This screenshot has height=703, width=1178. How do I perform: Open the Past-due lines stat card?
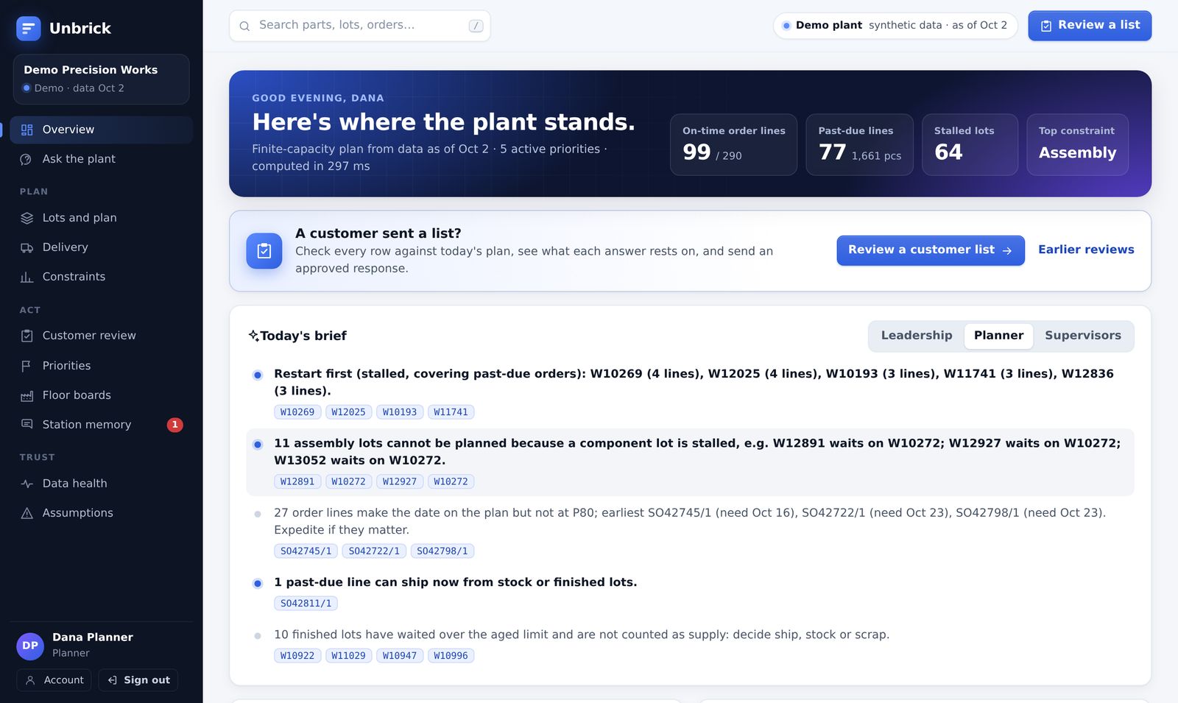click(x=859, y=144)
